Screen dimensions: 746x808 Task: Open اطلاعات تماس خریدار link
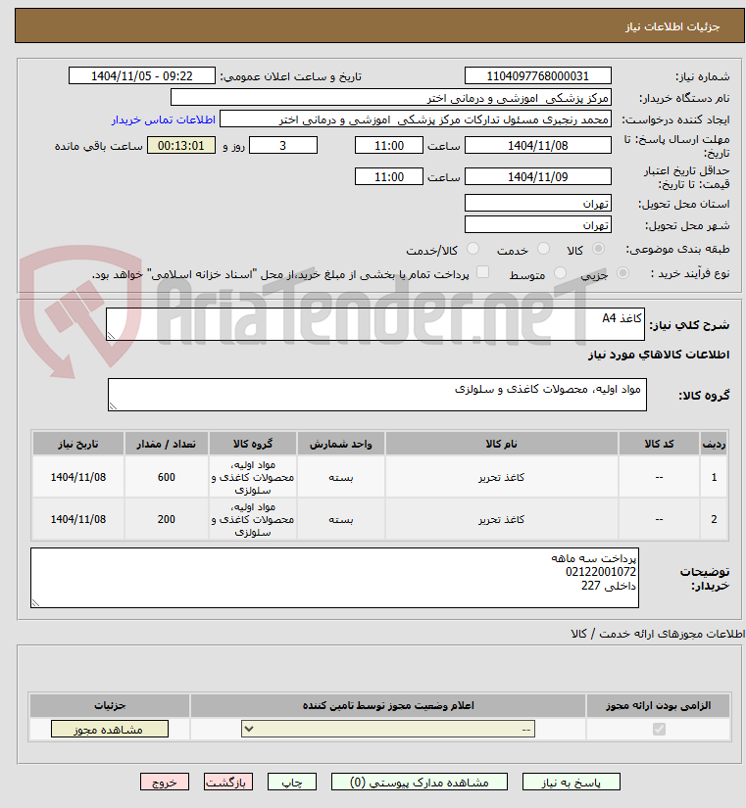point(164,119)
